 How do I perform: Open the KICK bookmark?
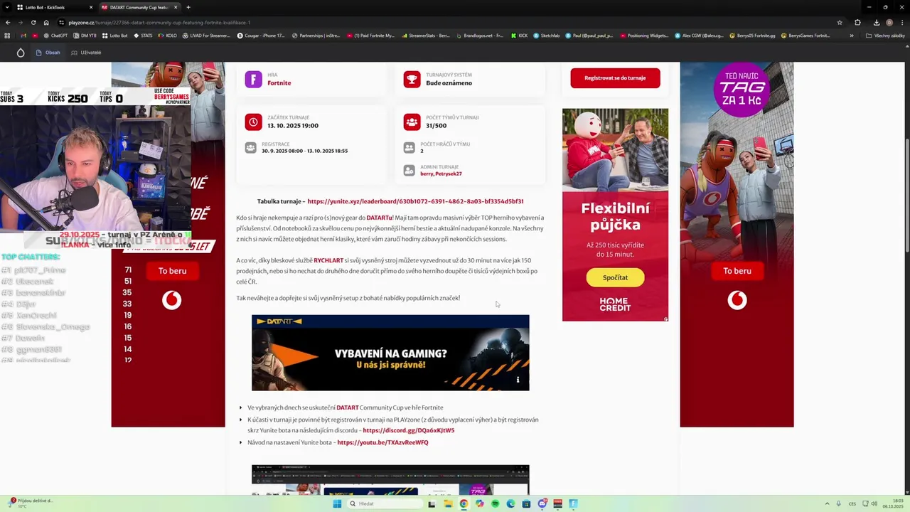[x=519, y=36]
